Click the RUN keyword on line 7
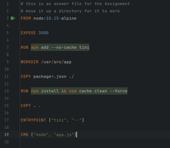170x148 pixels. tap(24, 47)
